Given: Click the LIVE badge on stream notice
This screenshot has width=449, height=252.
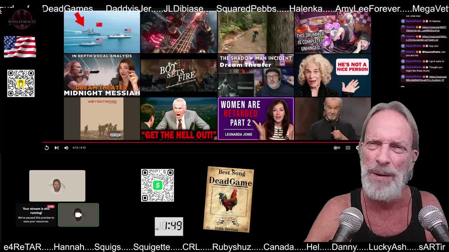Looking at the screenshot, I should pos(51,206).
